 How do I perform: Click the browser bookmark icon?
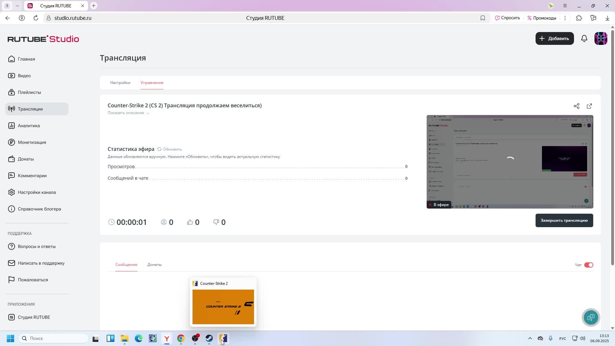(x=482, y=18)
